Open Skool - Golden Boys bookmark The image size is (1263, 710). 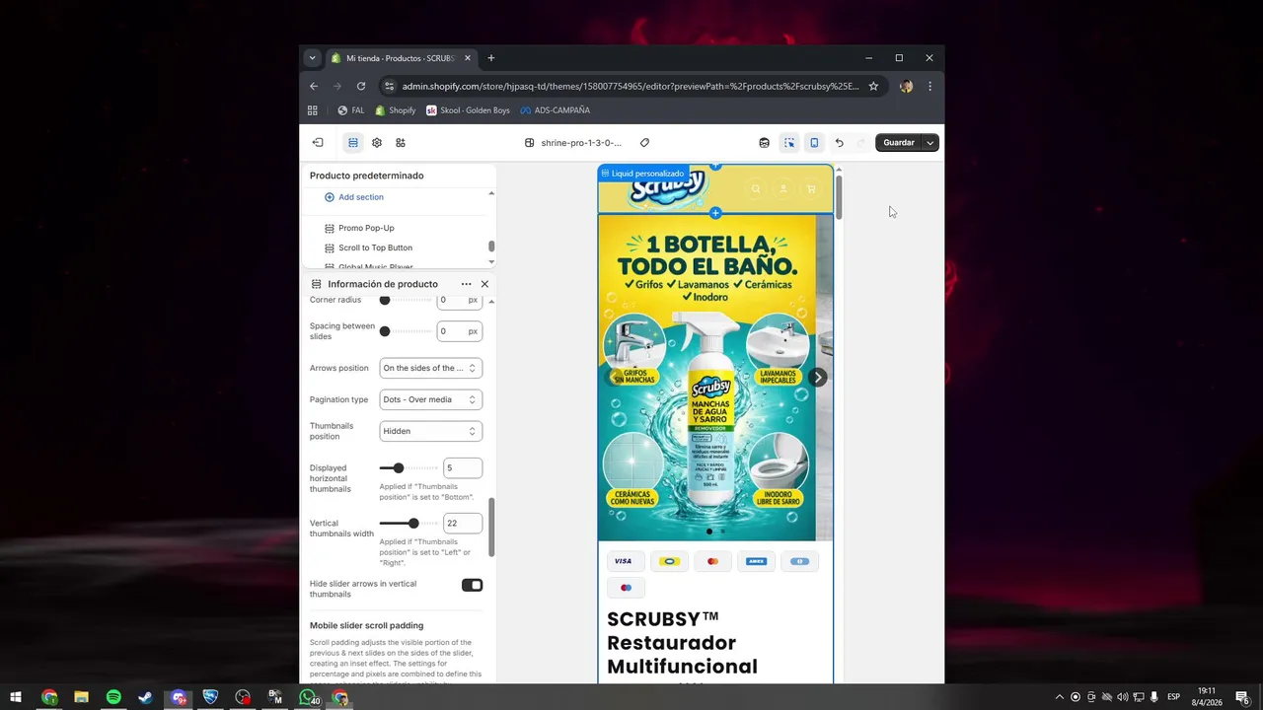[468, 110]
